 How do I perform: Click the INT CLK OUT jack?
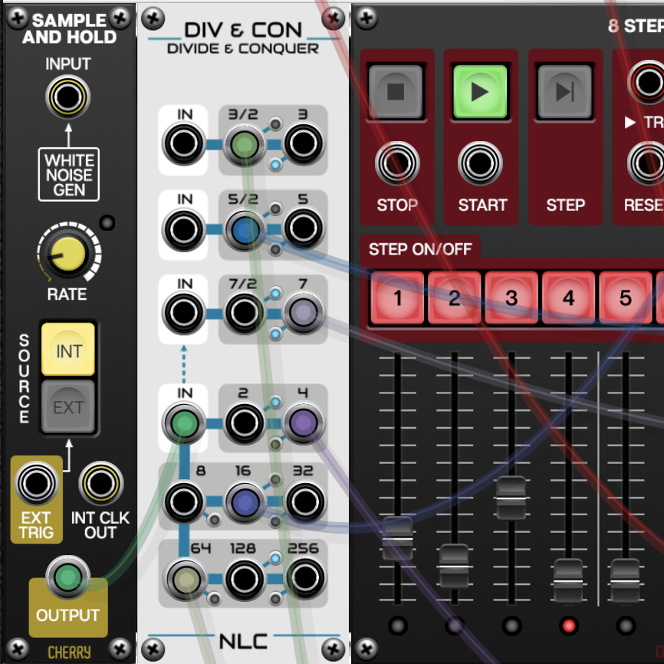pos(100,483)
